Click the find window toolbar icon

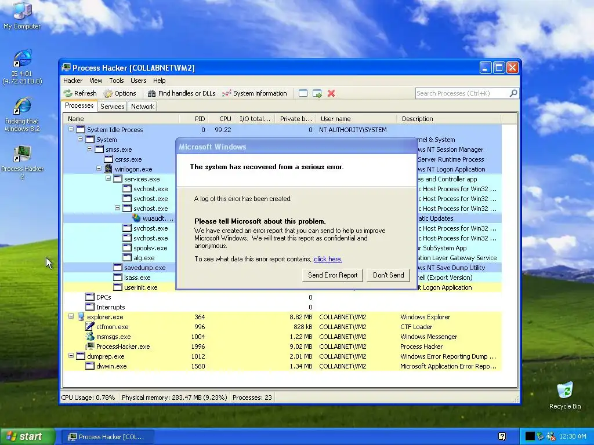(303, 93)
